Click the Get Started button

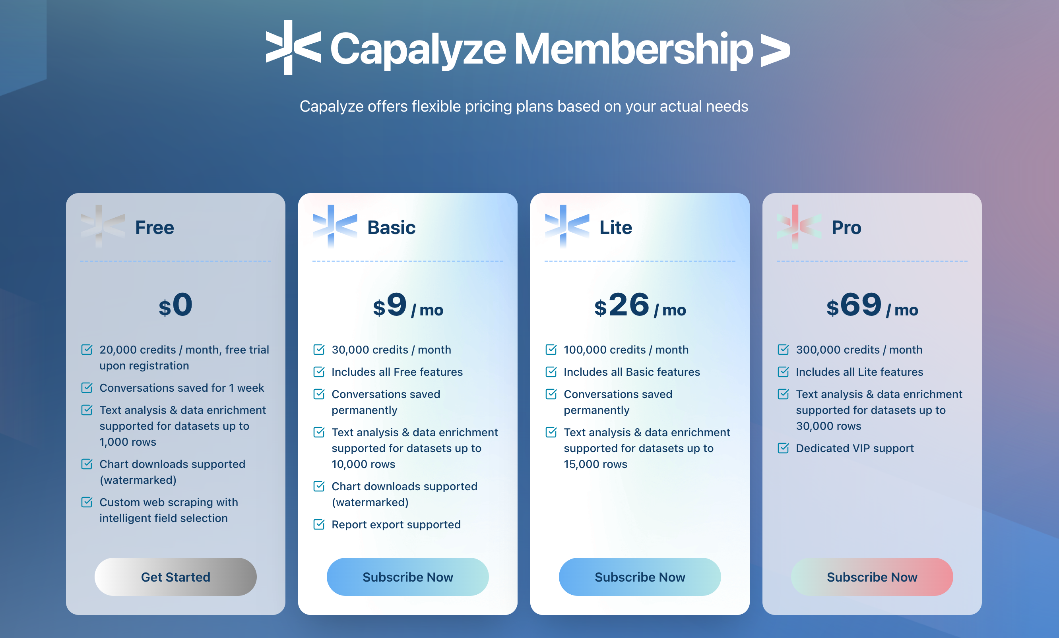pos(175,577)
